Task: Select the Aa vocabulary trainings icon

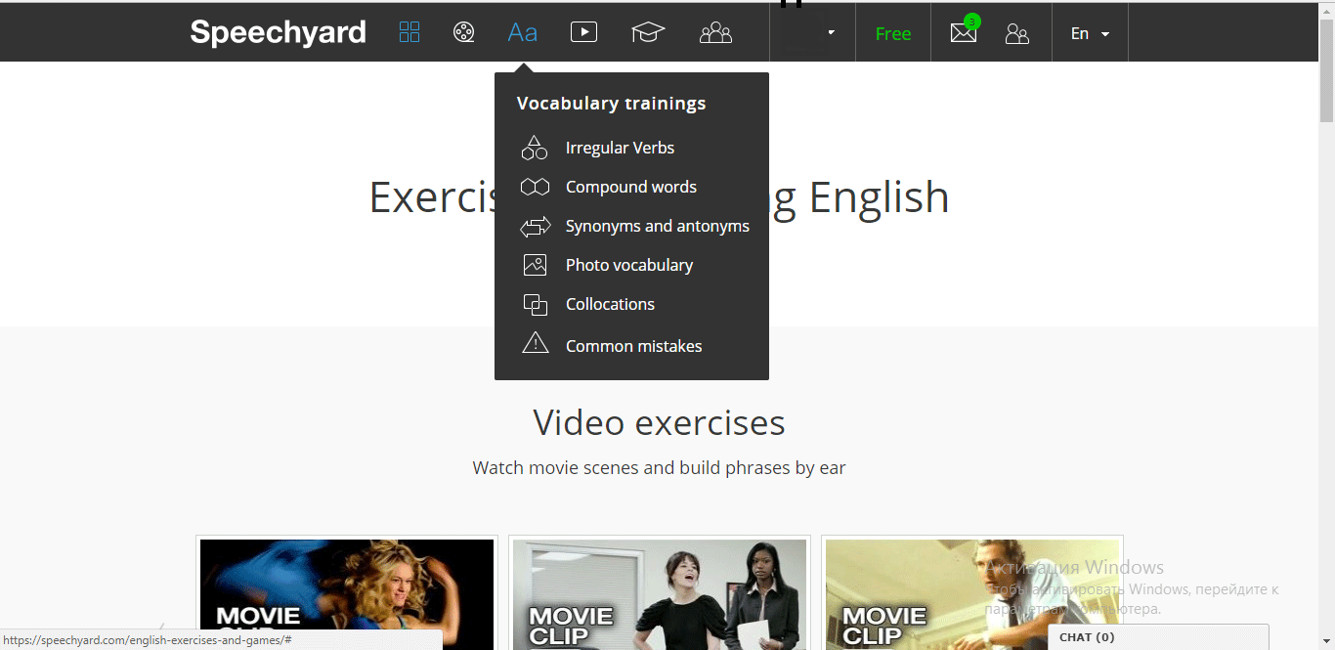Action: click(x=523, y=32)
